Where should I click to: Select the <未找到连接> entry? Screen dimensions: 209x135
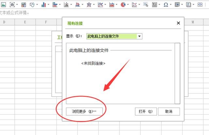point(93,63)
